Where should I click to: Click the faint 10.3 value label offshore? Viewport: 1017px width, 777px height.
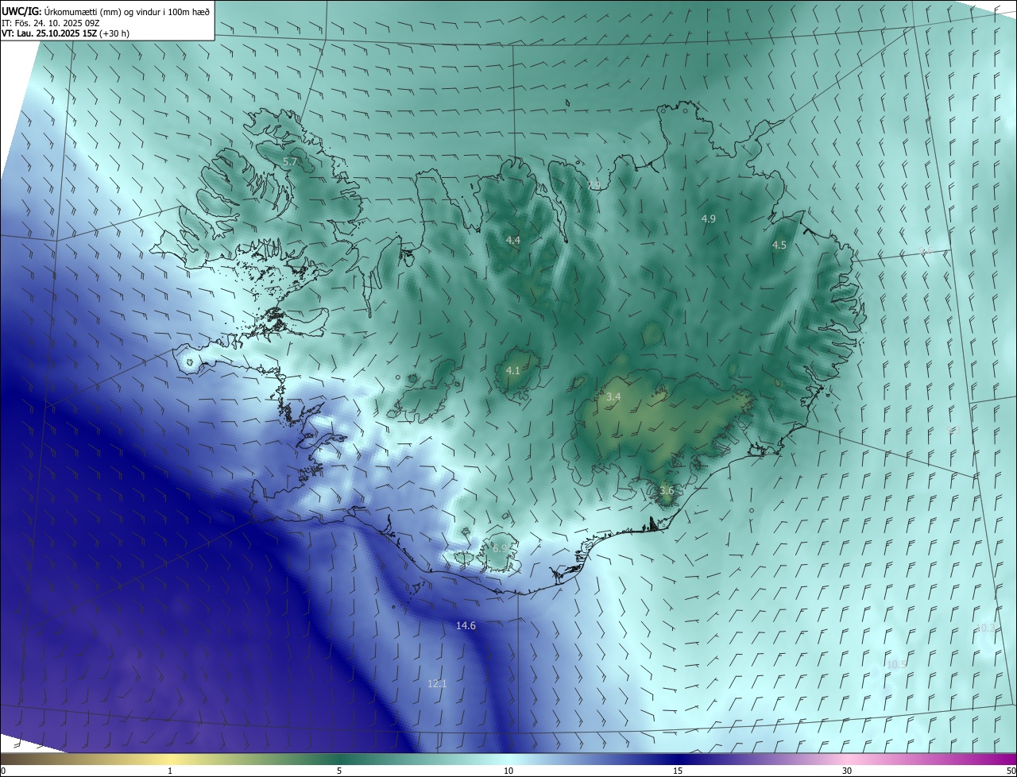(x=985, y=628)
